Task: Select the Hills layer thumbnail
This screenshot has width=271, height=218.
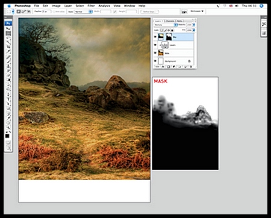Action: [161, 53]
